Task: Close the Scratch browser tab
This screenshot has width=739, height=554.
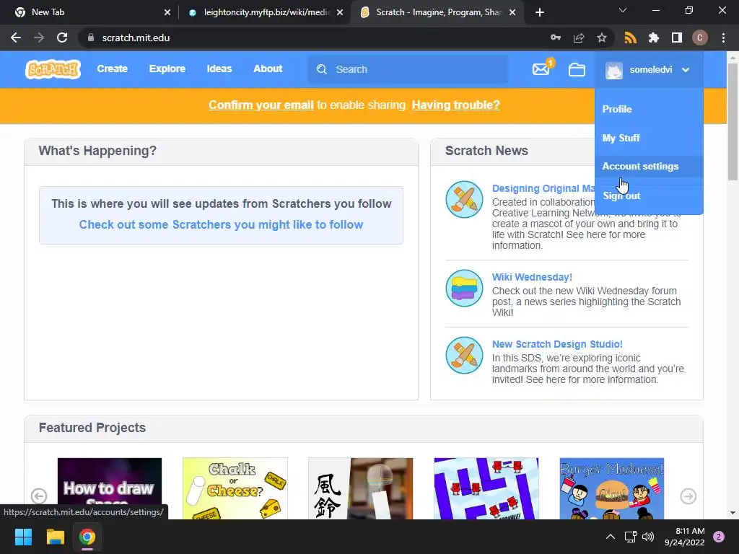Action: tap(513, 12)
